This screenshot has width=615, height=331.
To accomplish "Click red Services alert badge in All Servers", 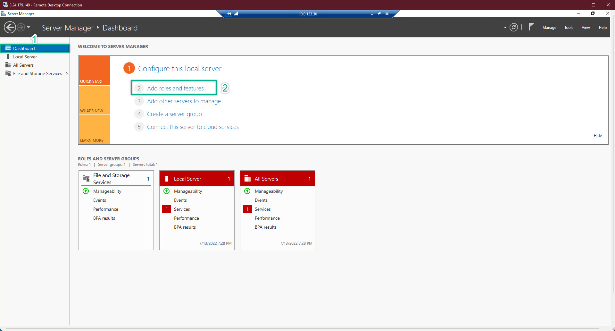I will [247, 209].
